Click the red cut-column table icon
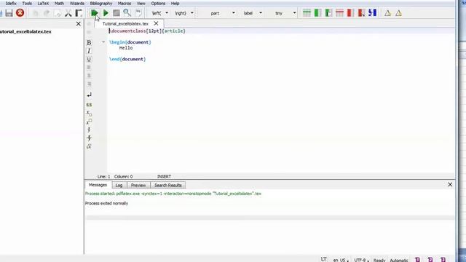The height and width of the screenshot is (262, 466). point(361,13)
